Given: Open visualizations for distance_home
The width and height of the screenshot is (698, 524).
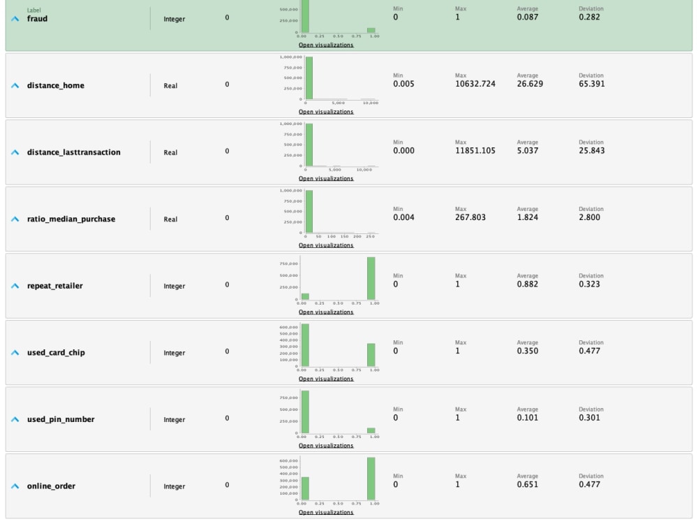Looking at the screenshot, I should 325,110.
